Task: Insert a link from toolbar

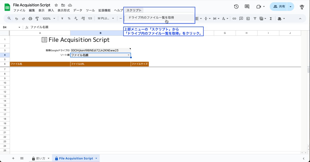Action: point(234,19)
